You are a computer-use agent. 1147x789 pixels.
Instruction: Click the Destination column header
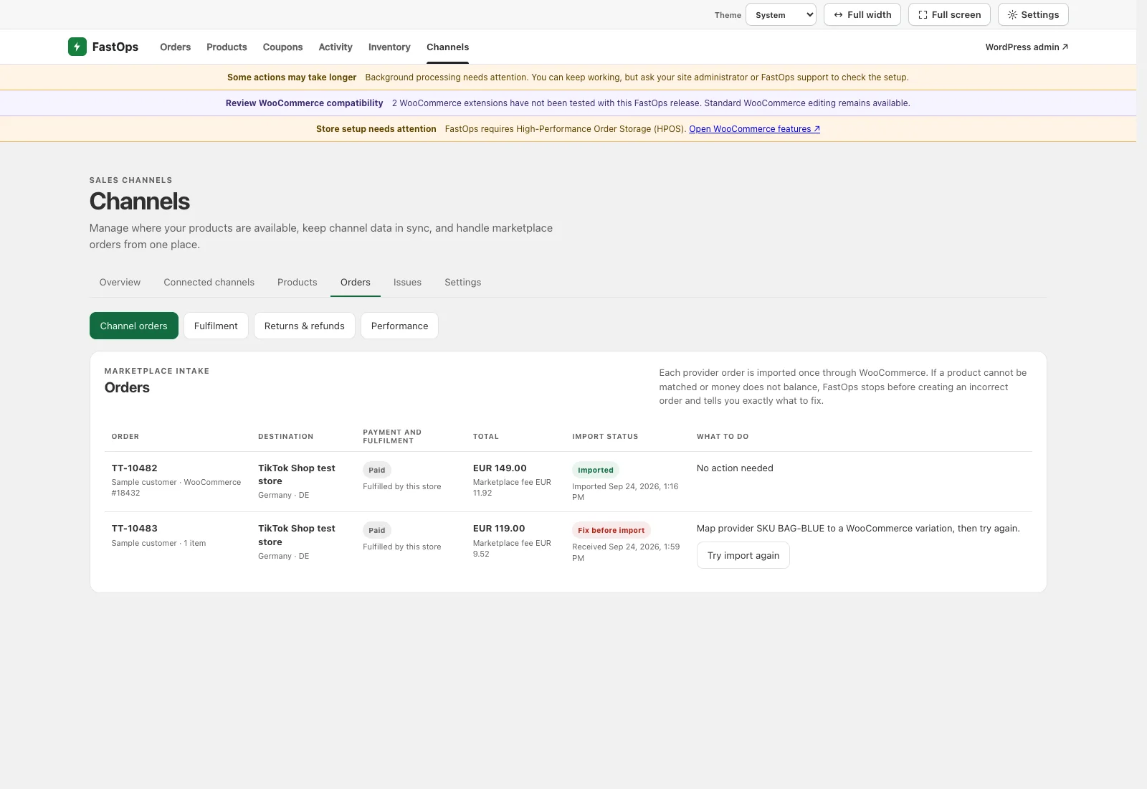(x=285, y=436)
